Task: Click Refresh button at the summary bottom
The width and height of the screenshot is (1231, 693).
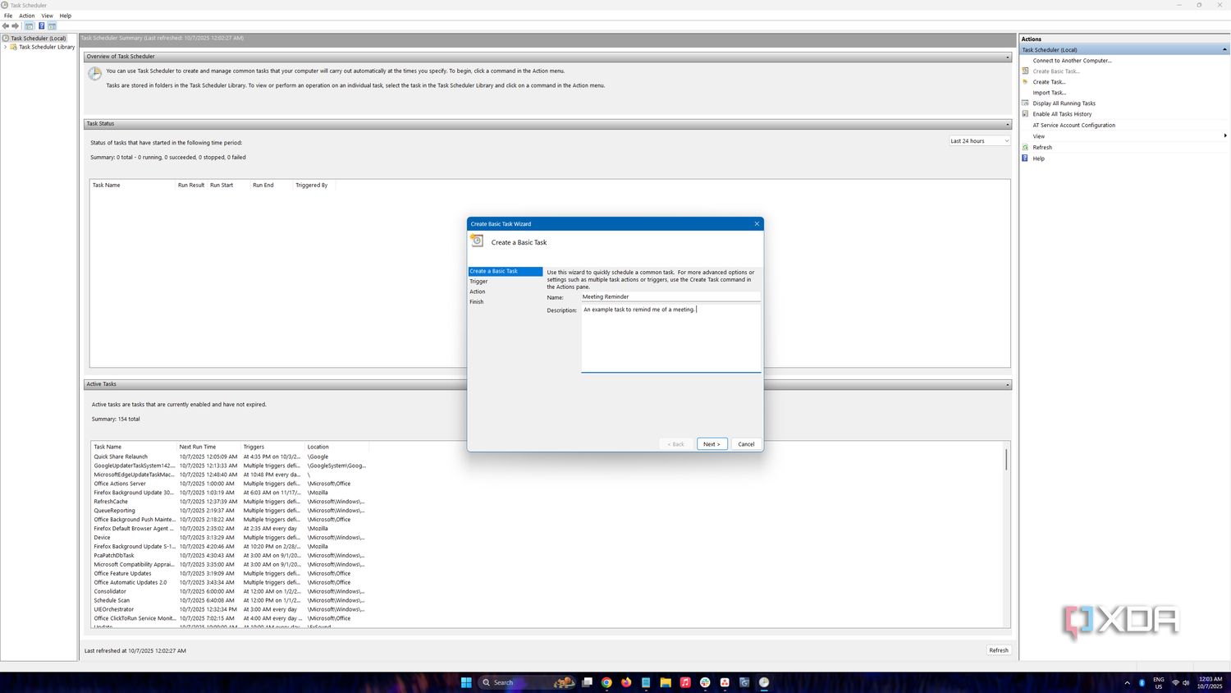Action: pos(999,650)
